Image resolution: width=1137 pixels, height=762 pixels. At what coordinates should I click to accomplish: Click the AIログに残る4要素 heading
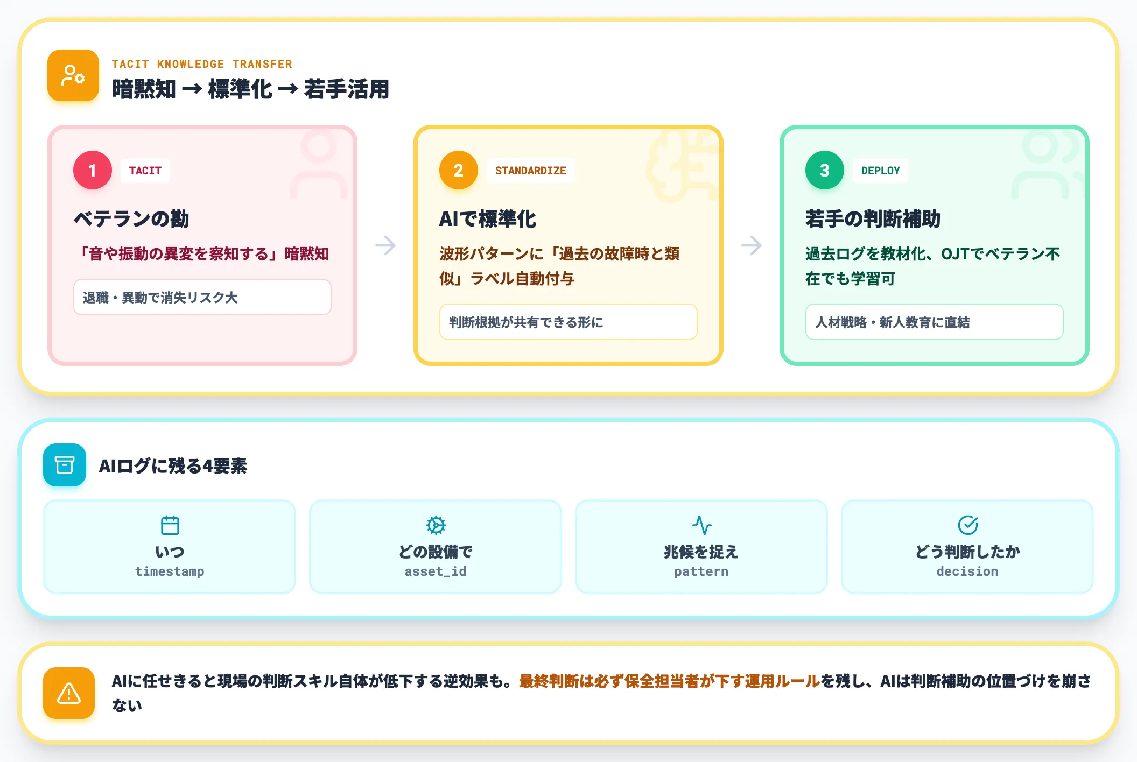173,465
